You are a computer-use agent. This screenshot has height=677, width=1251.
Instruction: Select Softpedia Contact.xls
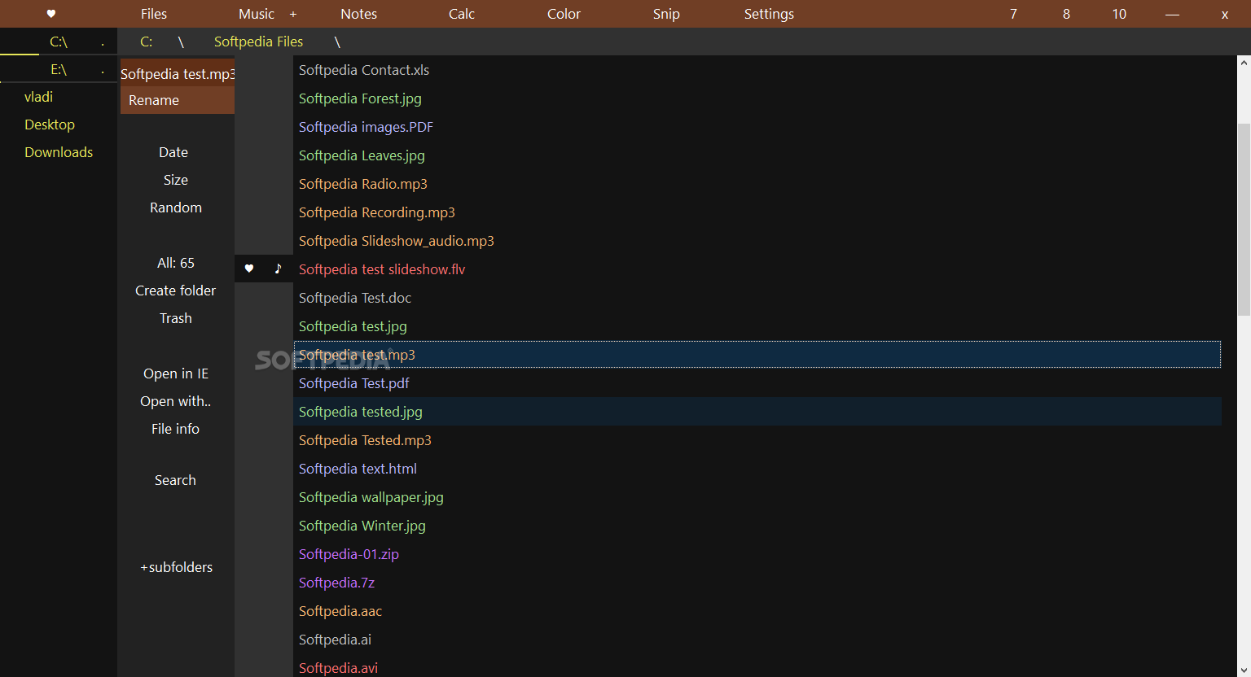pos(364,70)
